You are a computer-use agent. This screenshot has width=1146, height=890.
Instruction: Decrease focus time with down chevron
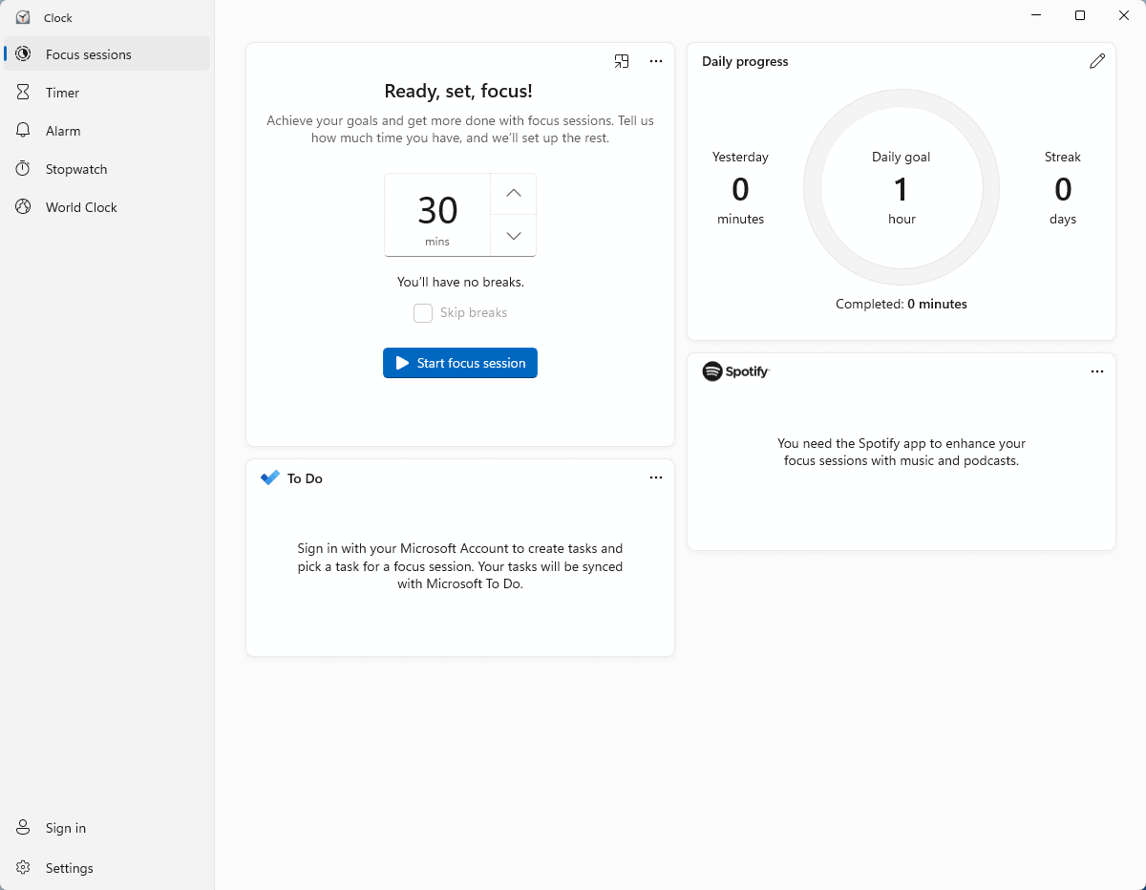[514, 236]
